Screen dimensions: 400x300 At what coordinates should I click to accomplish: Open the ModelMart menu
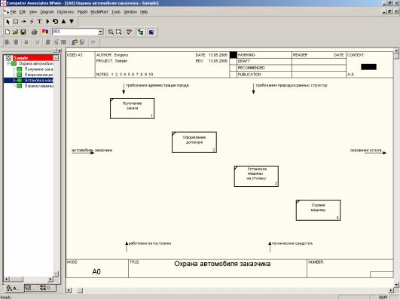point(99,12)
